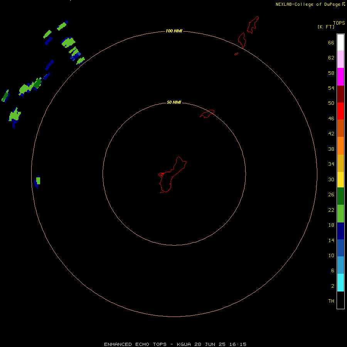Click the Rota island outline on 50 NMI ring
The height and width of the screenshot is (347, 347).
[x=207, y=114]
